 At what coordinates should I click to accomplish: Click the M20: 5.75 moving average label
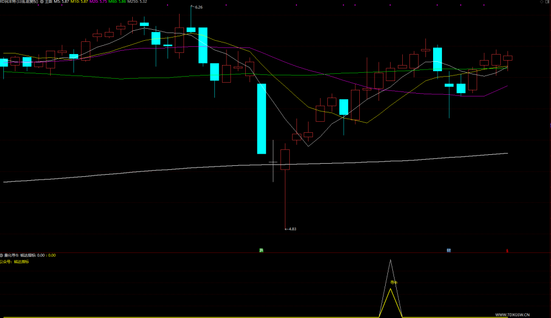coord(98,2)
